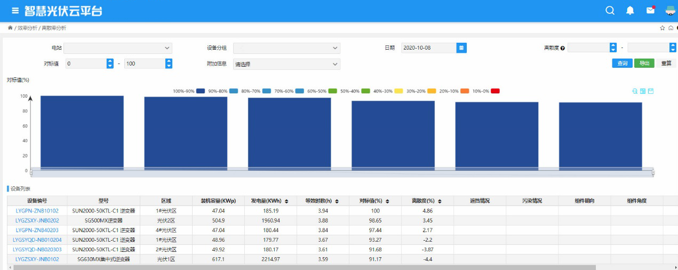Click the user avatar icon
The height and width of the screenshot is (270, 678).
tap(670, 11)
